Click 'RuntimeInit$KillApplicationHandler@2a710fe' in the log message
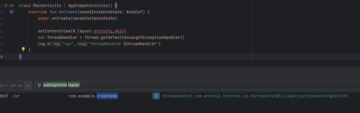Viewport: 360px width, 113px height. coord(299,96)
